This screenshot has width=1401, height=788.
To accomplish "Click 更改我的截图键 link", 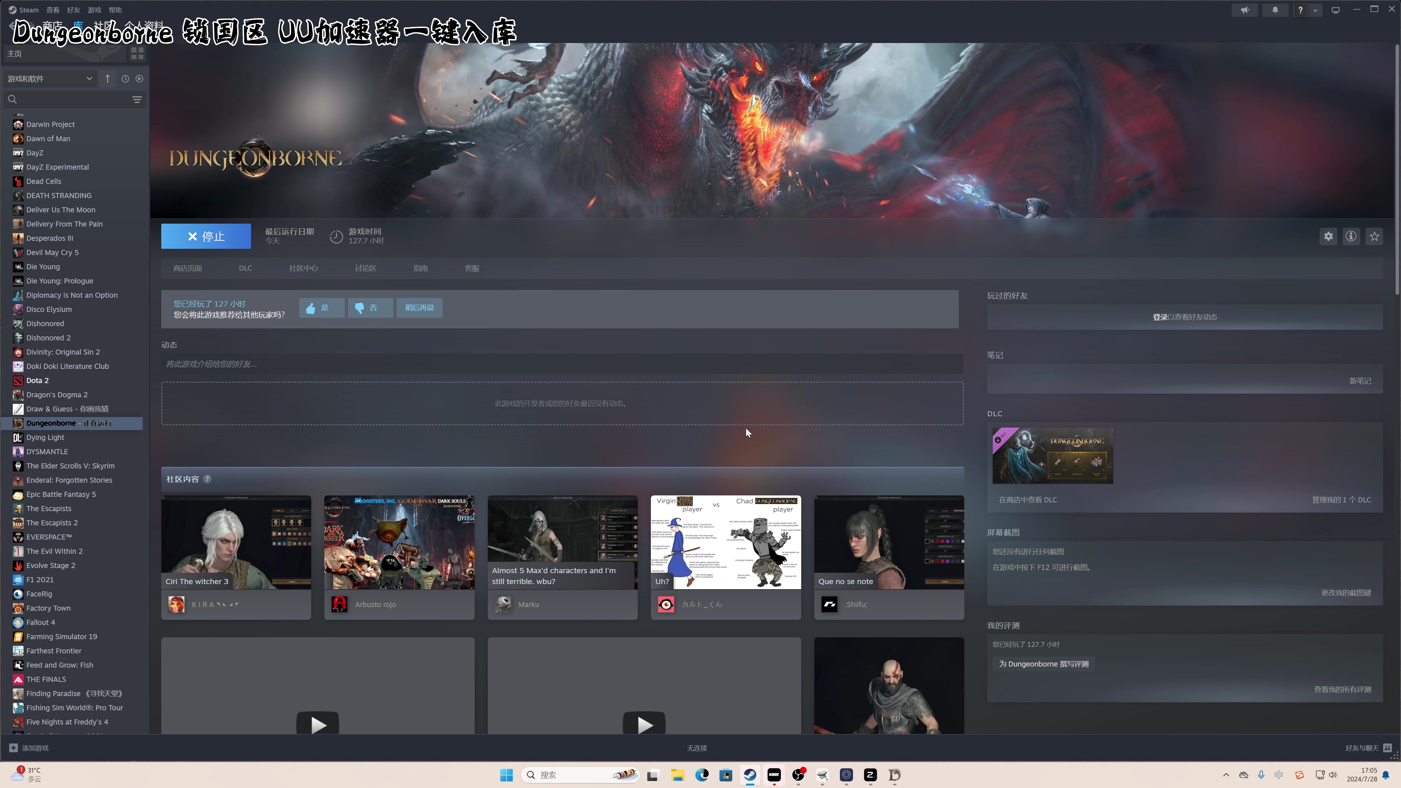I will coord(1346,593).
